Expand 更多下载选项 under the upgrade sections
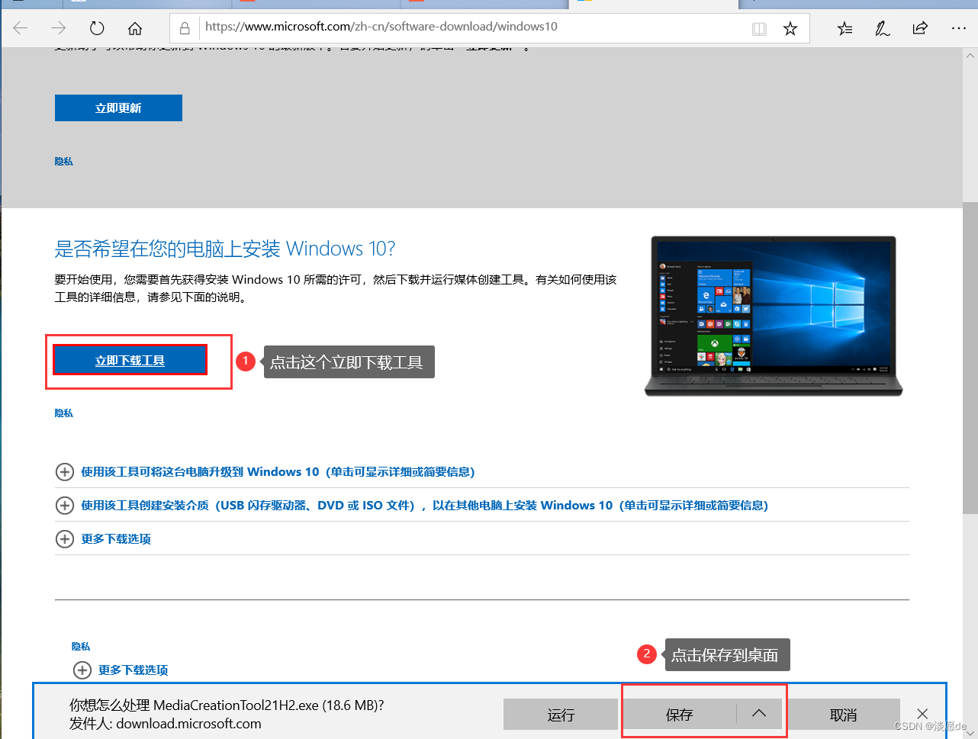This screenshot has height=739, width=978. coord(104,539)
